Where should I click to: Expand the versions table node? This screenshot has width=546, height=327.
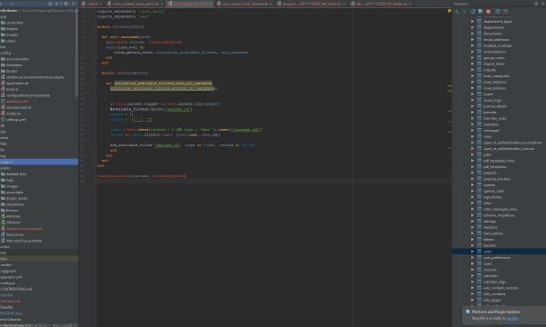(472, 269)
